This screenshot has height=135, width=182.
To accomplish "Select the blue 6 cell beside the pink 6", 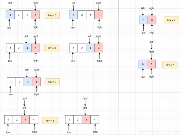I will pos(143,20).
